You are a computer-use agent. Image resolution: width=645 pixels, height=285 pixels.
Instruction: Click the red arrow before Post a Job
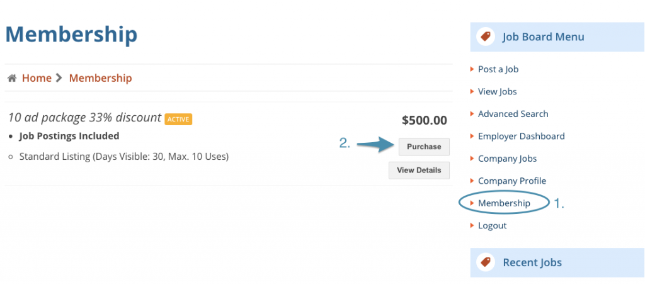tap(472, 69)
